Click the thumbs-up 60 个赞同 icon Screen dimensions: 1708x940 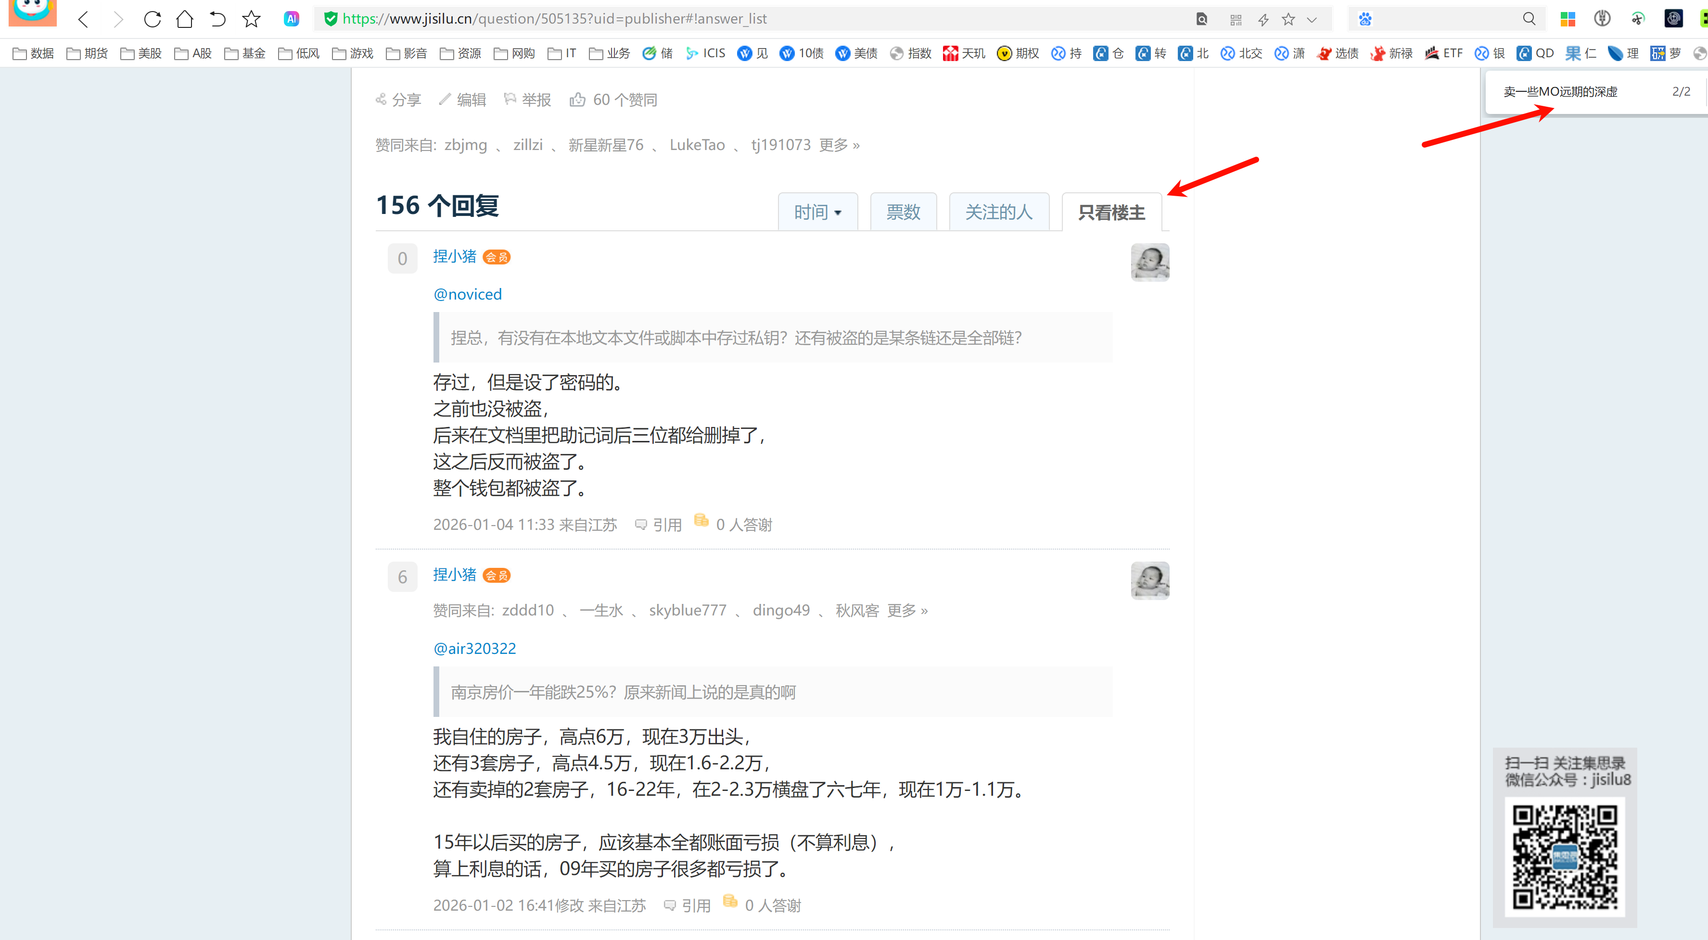[x=577, y=100]
